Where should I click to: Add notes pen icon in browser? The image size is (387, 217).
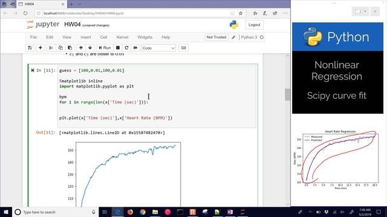coord(265,13)
